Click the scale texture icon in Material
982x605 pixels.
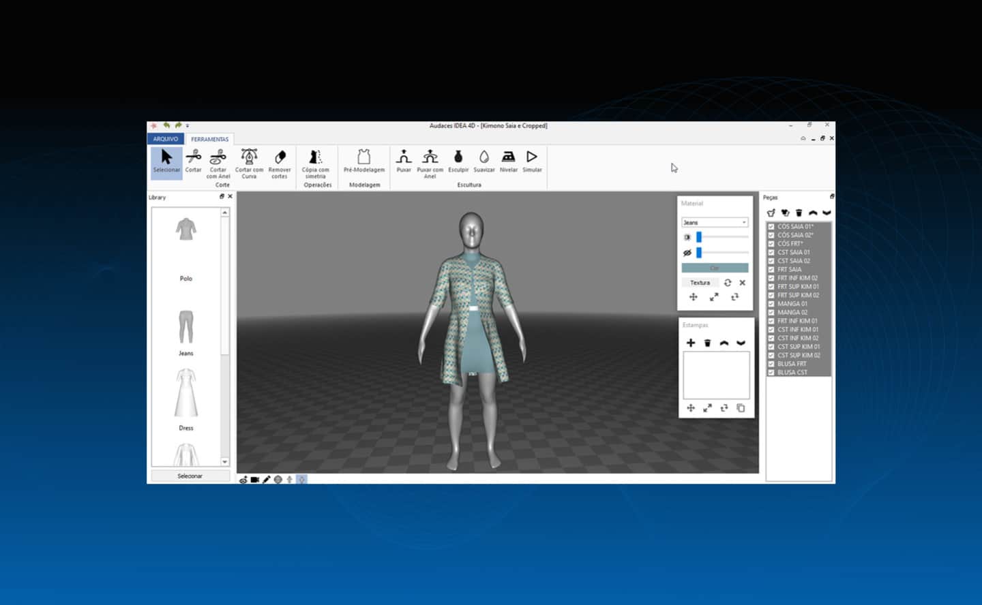[714, 297]
